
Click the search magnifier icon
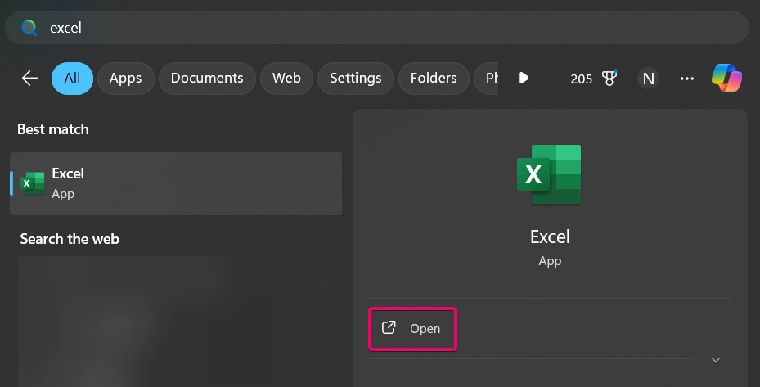pos(29,28)
